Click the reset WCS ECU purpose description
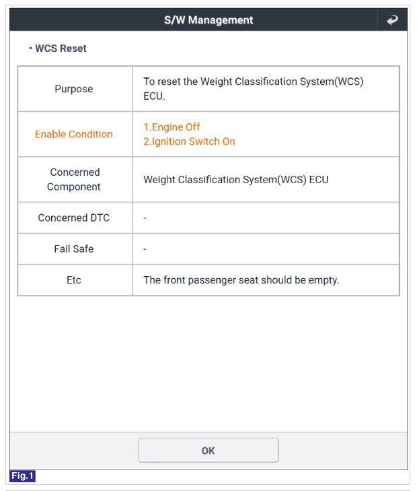 click(x=252, y=89)
